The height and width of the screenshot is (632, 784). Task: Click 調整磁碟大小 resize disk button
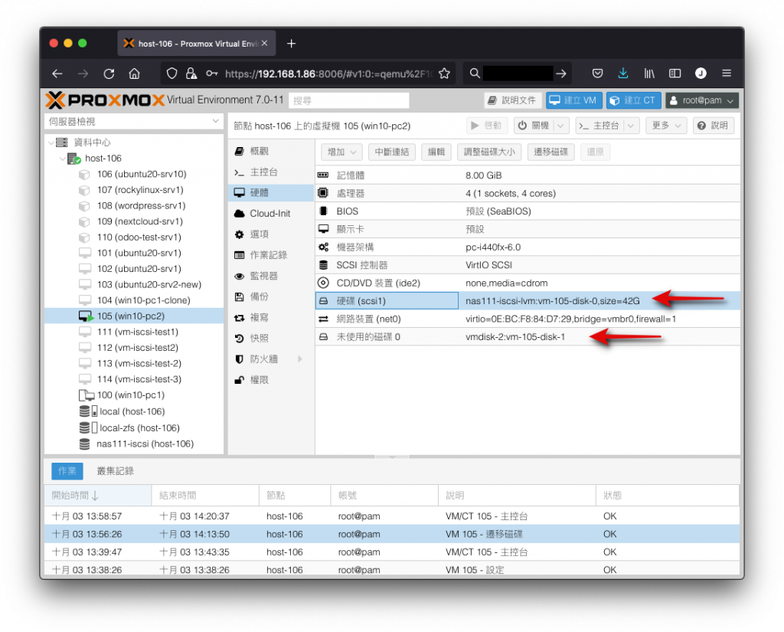(489, 152)
